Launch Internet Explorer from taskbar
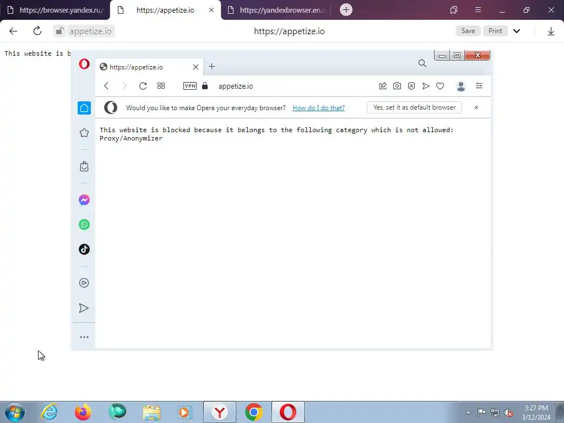This screenshot has width=564, height=423. (49, 412)
